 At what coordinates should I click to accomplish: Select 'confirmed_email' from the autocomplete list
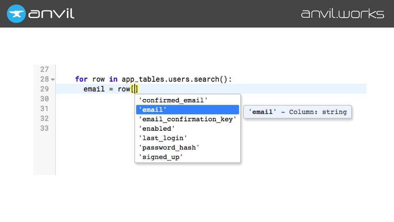[173, 100]
